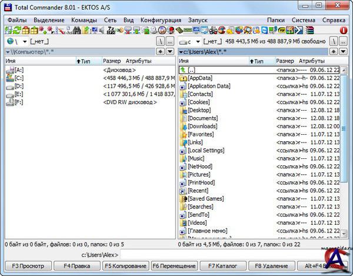Click the speaker volume icon in toolbar
The height and width of the screenshot is (276, 353).
pyautogui.click(x=101, y=29)
